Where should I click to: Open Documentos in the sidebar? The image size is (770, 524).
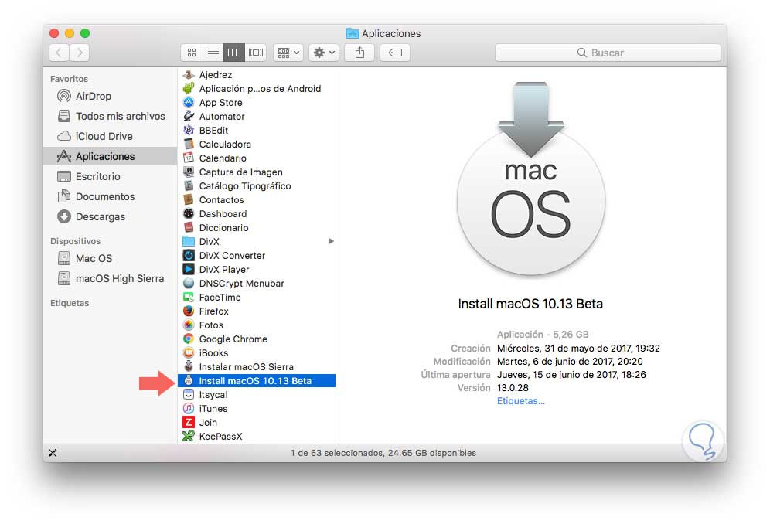110,196
